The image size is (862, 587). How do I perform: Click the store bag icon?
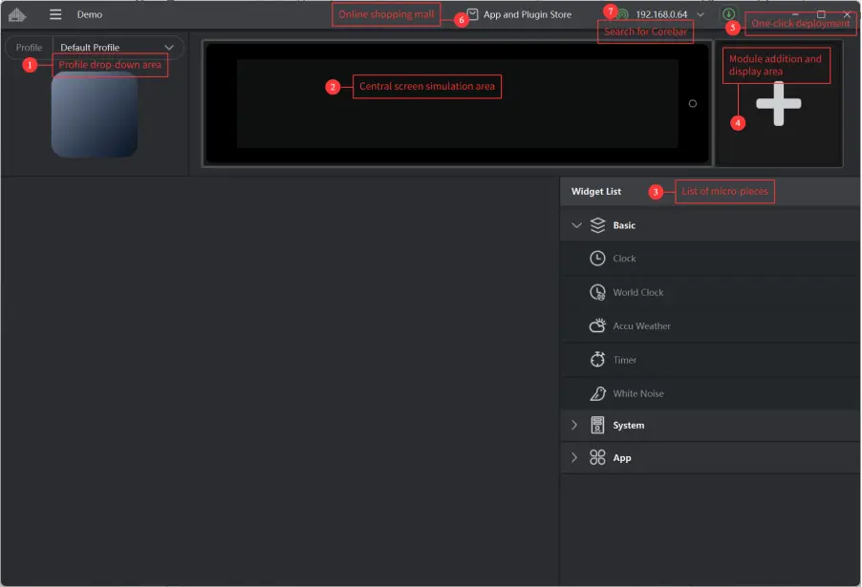tap(472, 14)
